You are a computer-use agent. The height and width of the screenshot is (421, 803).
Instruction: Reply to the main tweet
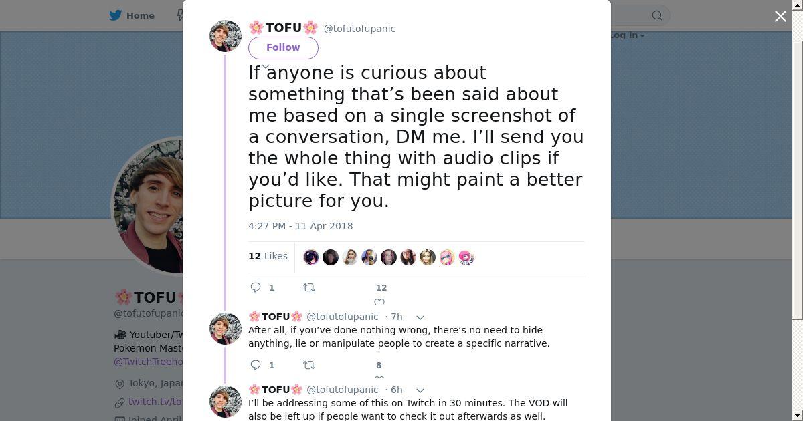[x=256, y=287]
